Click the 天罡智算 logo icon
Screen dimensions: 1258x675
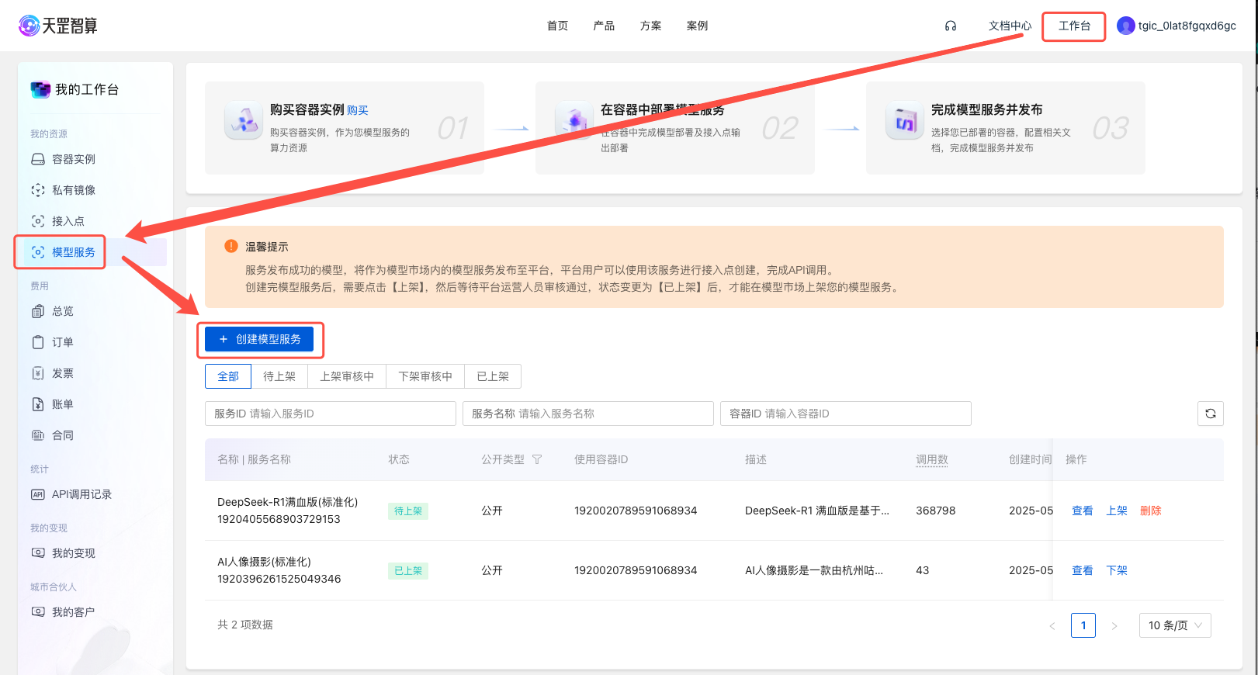click(x=29, y=26)
